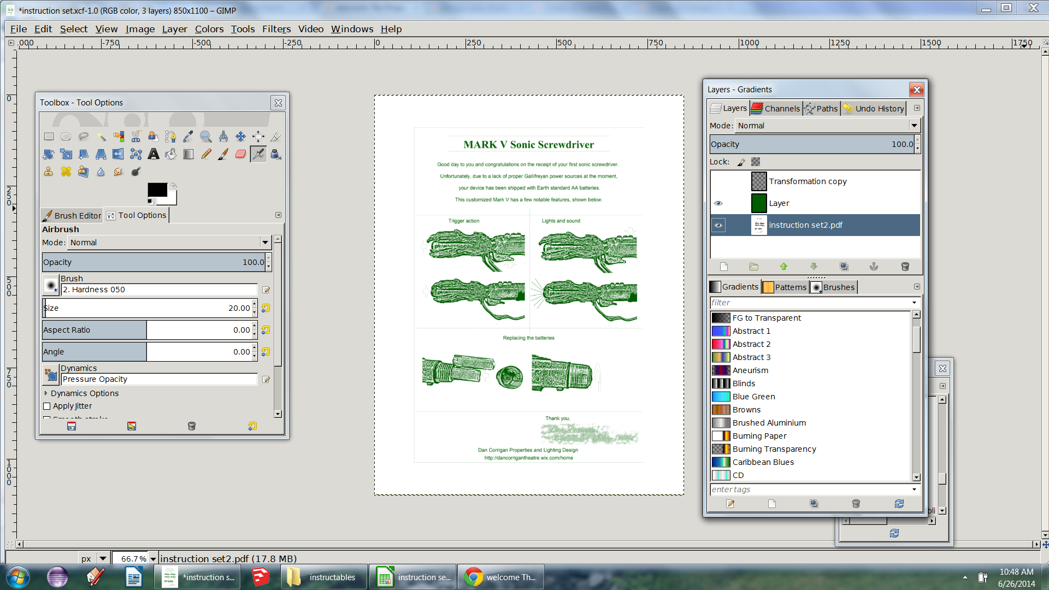Viewport: 1049px width, 590px height.
Task: Switch to the Channels tab
Action: [776, 109]
